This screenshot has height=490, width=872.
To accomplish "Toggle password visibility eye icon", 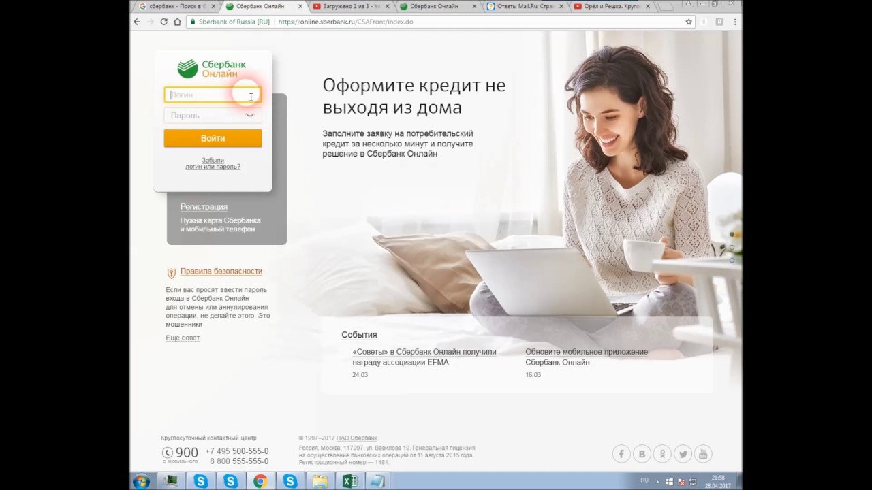I will coord(250,115).
